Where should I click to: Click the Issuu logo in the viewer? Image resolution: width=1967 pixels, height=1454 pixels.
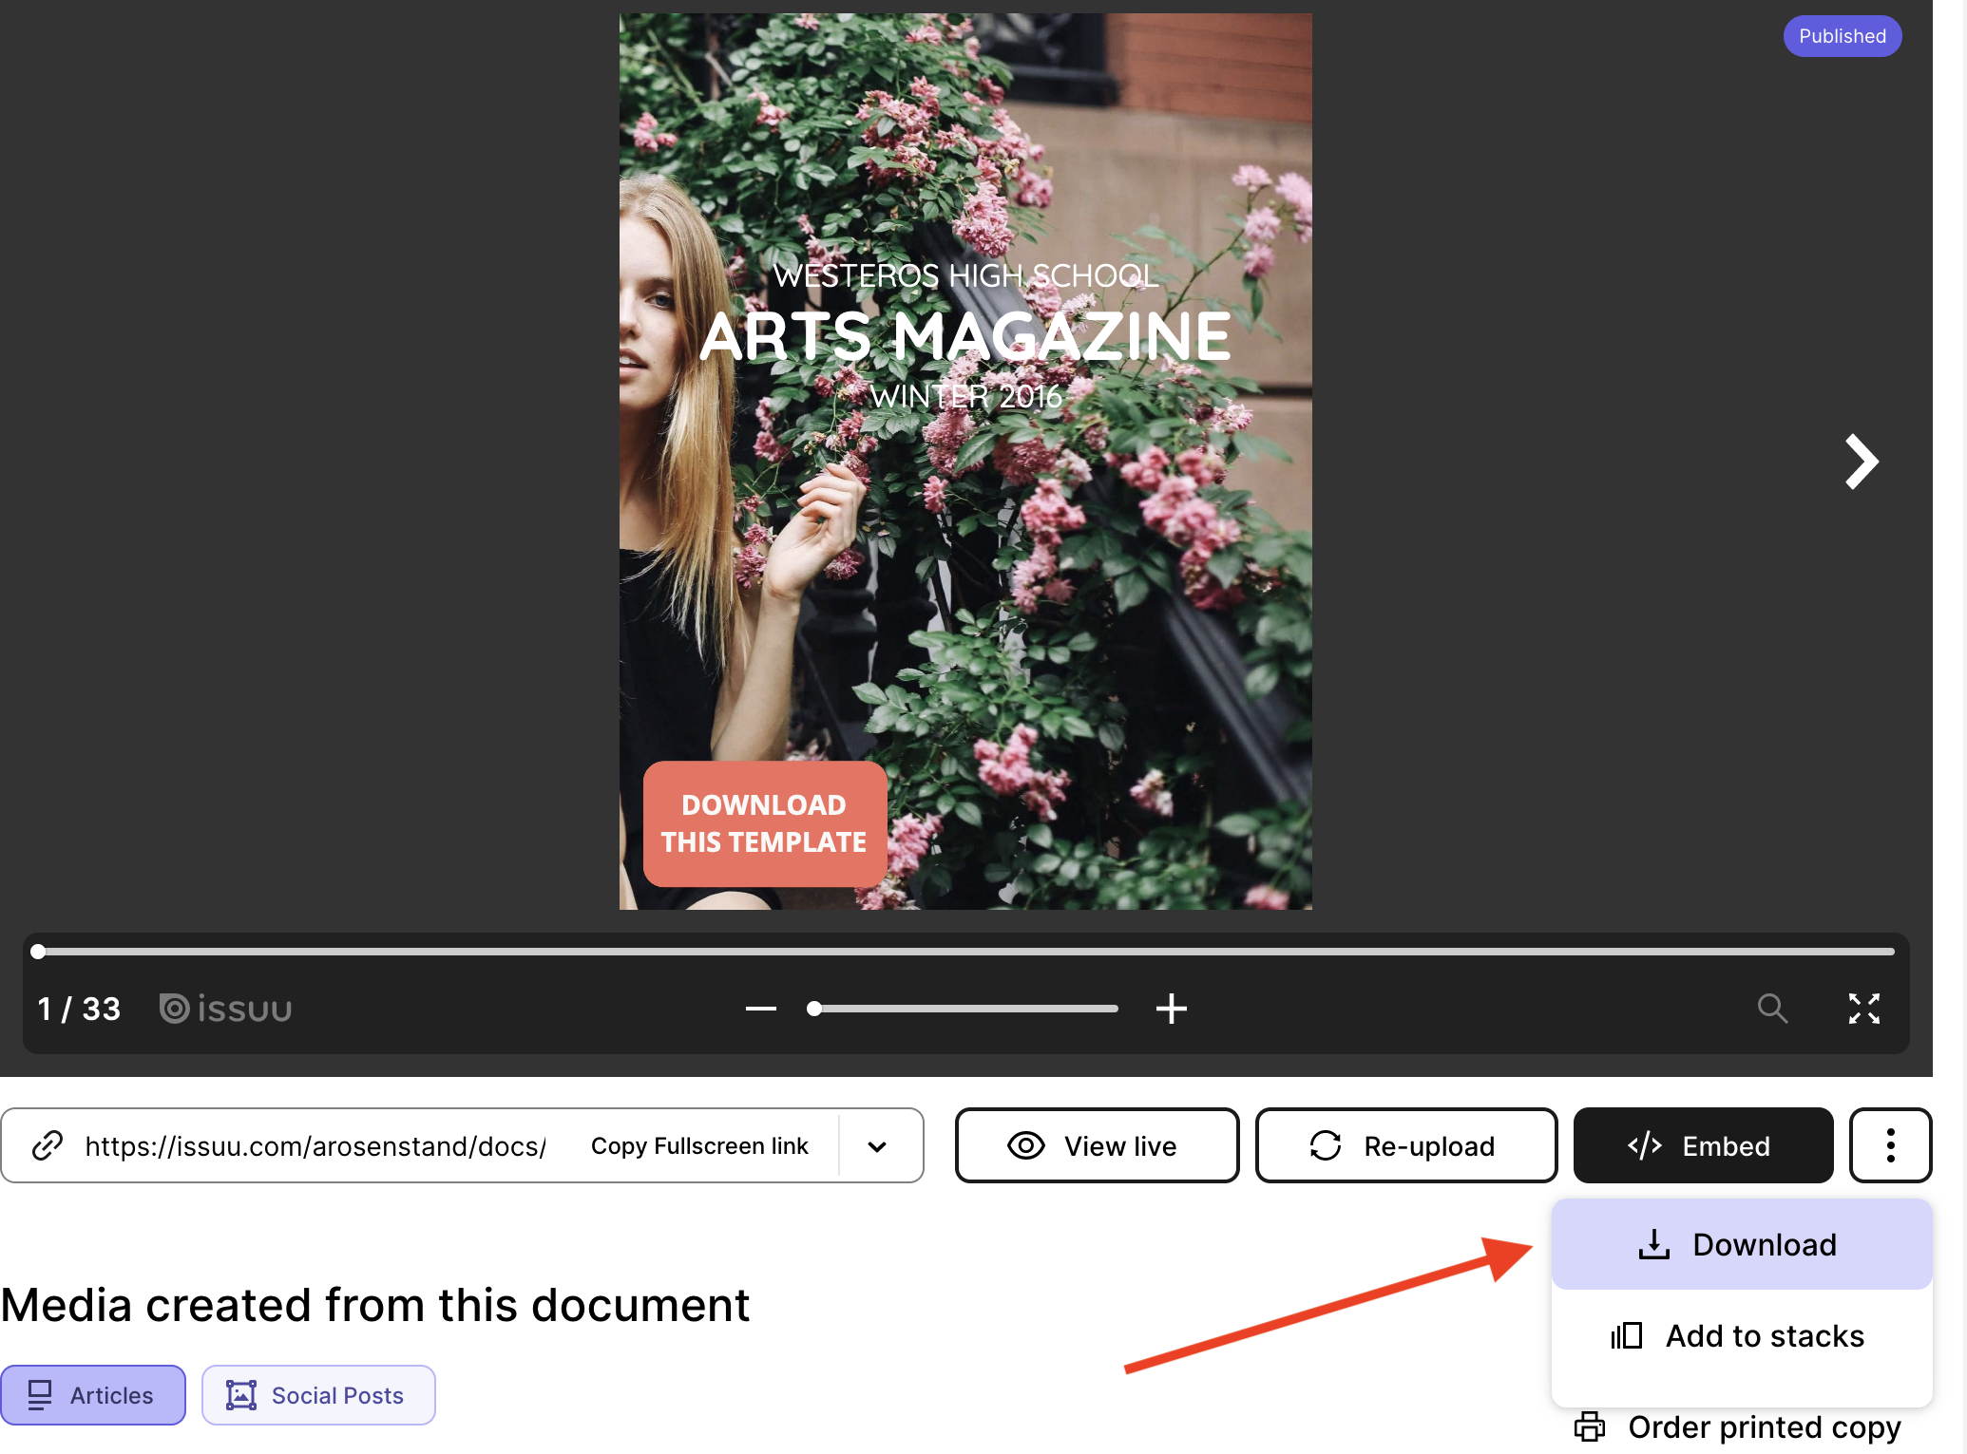point(225,1009)
